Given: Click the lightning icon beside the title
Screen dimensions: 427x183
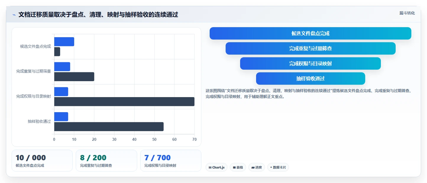Looking at the screenshot, I should click(14, 14).
